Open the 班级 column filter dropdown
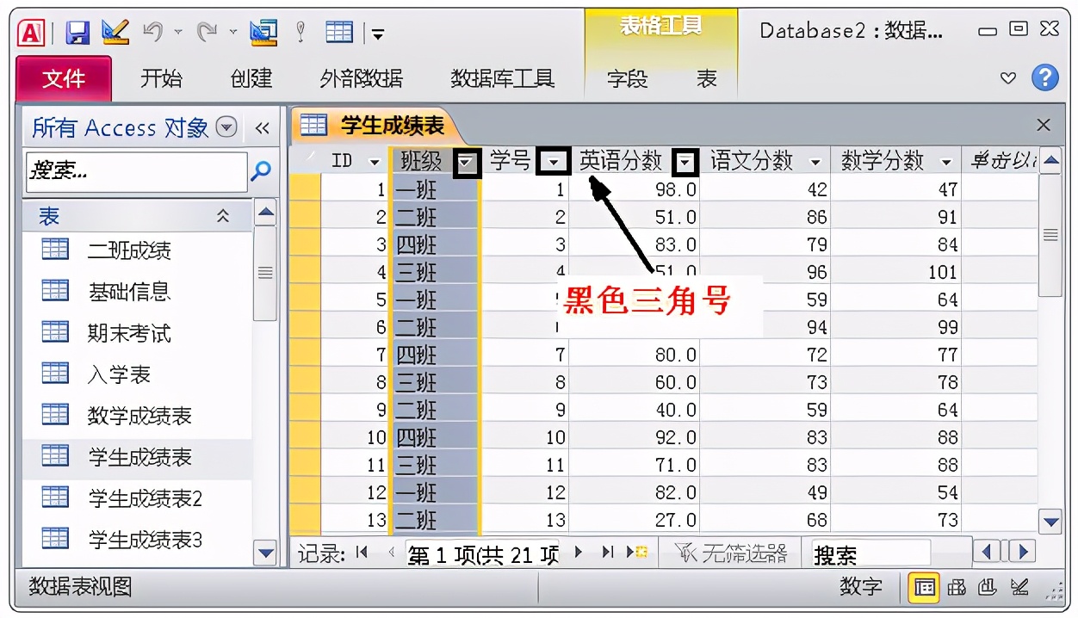Screen dimensions: 1078x618 click(466, 162)
